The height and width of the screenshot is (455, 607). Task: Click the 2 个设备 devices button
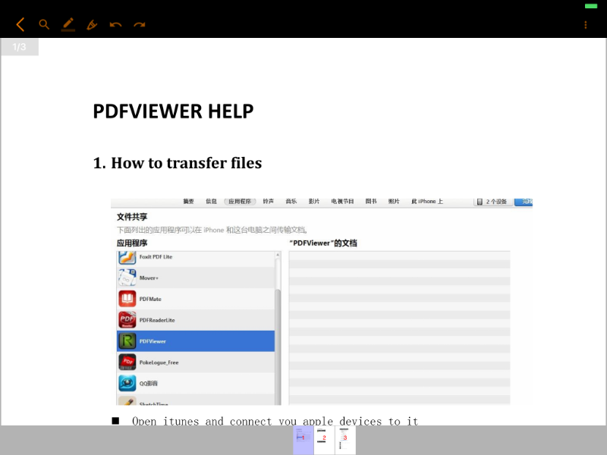pos(492,202)
